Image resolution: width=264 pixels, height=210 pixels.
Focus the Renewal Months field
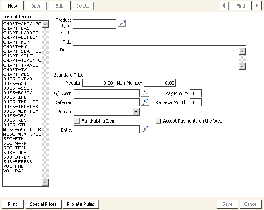point(196,102)
